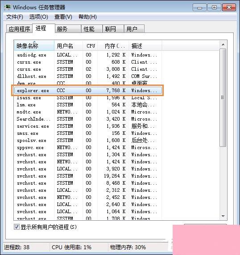This screenshot has height=255, width=240.
Task: Select csrss.exe row using 3,808 K
Action: click(88, 69)
